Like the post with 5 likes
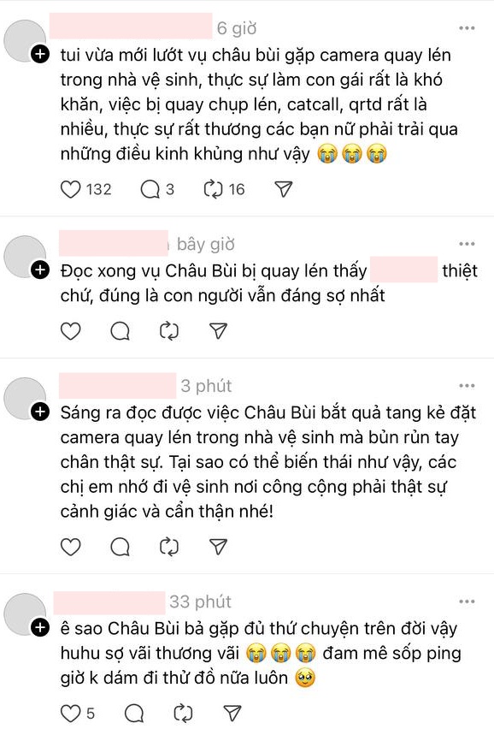Screen dimensions: 494x735 pos(71,714)
